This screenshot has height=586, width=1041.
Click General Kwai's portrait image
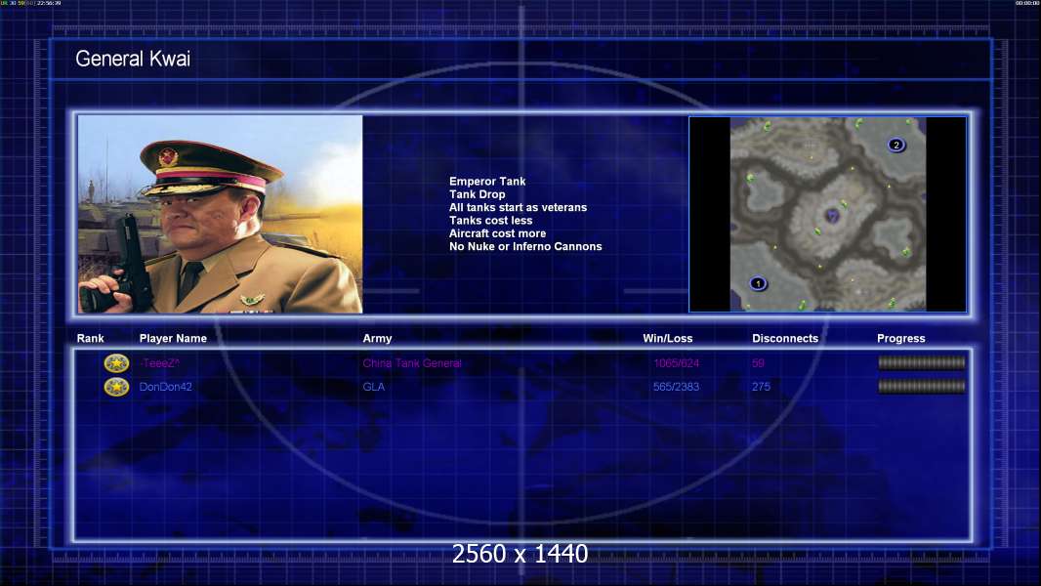pos(220,214)
